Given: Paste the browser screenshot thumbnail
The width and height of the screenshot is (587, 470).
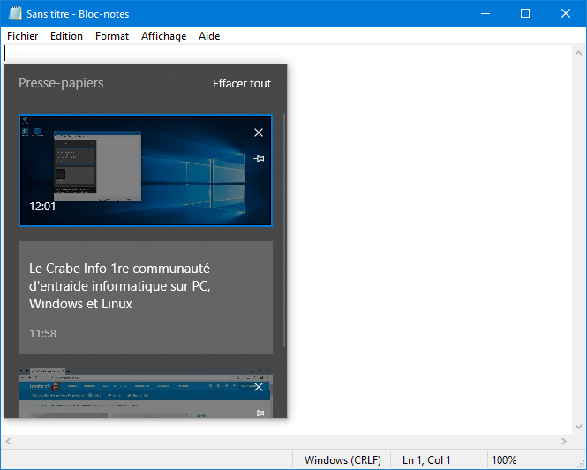Looking at the screenshot, I should point(146,393).
